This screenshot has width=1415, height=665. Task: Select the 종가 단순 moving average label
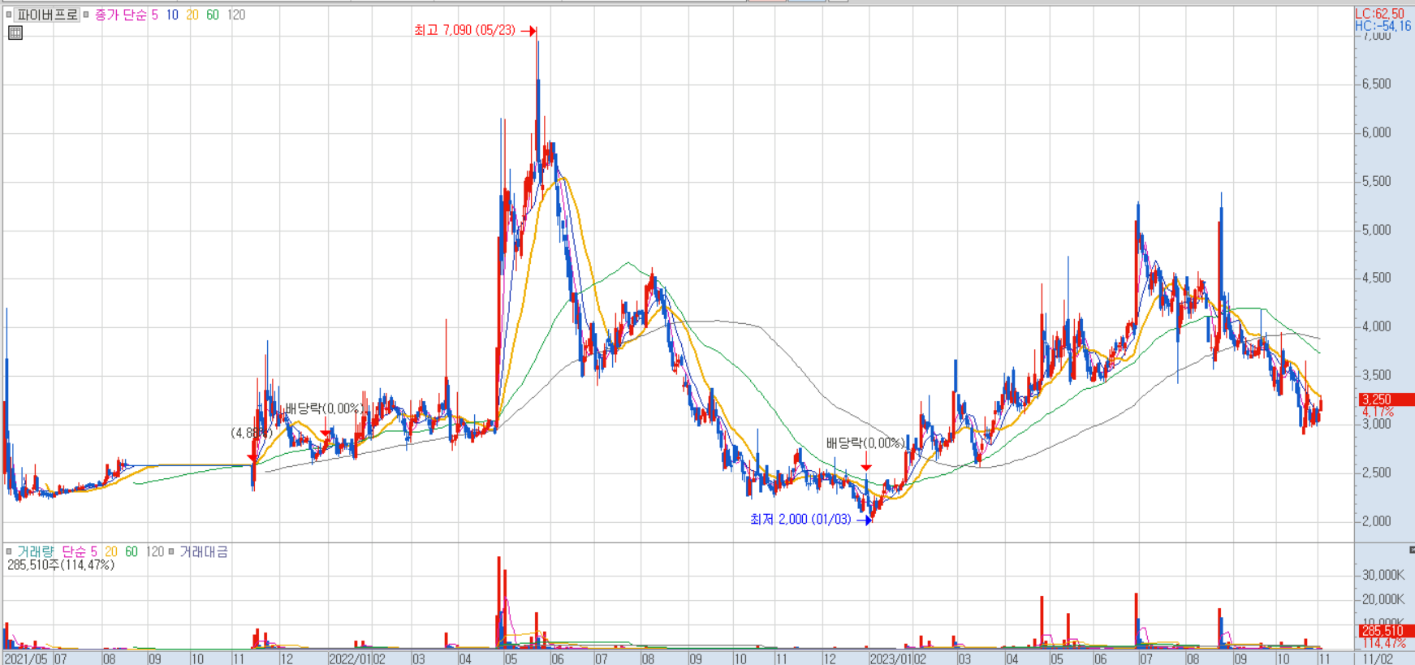[x=120, y=15]
